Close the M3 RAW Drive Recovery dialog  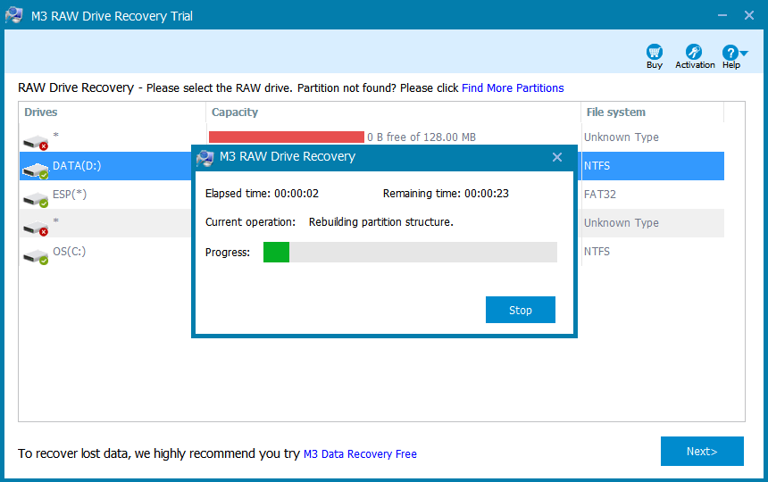click(557, 157)
